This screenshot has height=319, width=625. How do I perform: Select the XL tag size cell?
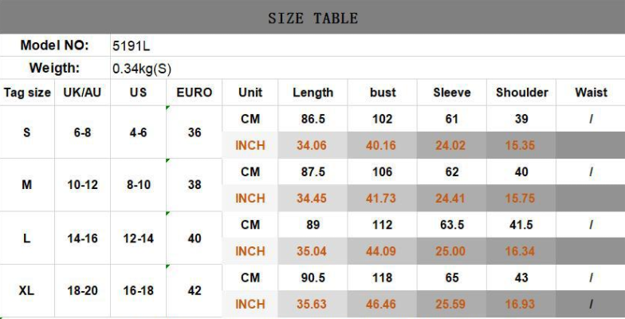point(27,290)
